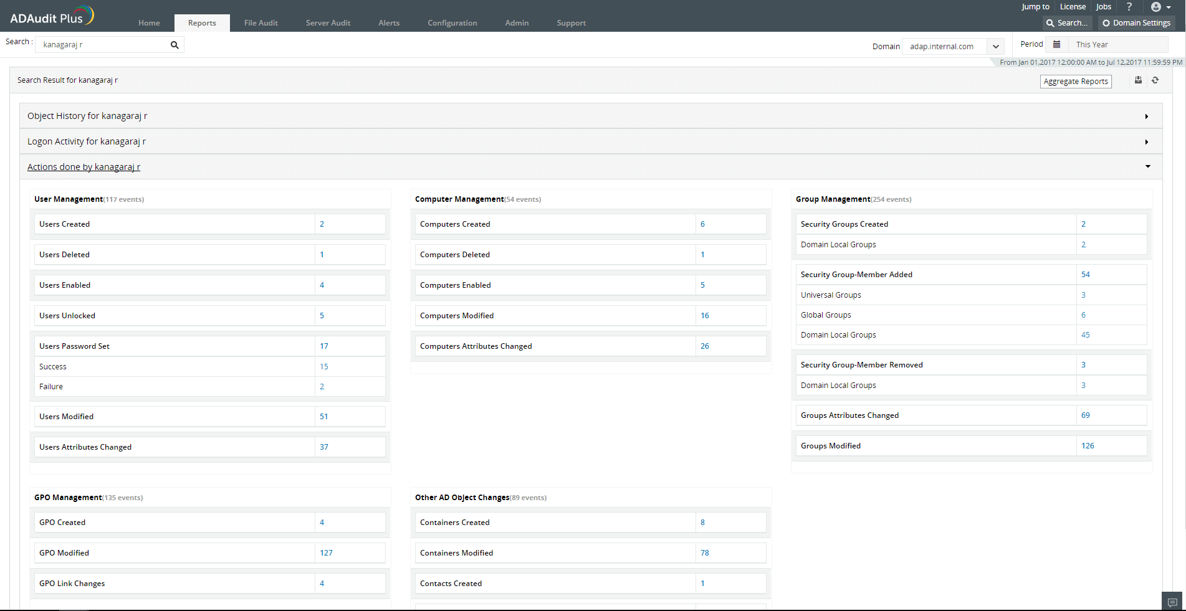This screenshot has width=1186, height=611.
Task: Click the Aggregate Reports button
Action: point(1075,82)
